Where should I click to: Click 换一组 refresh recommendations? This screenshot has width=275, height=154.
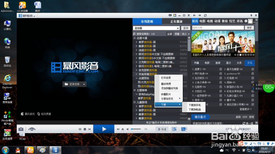[248, 123]
